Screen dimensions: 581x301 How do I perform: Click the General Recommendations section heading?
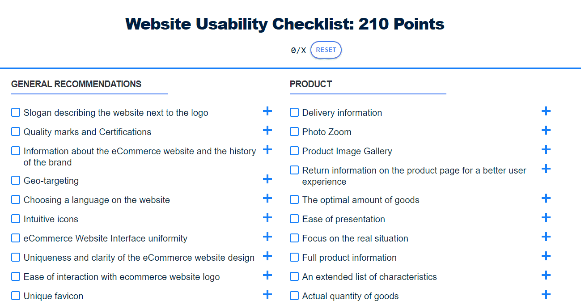pos(76,84)
